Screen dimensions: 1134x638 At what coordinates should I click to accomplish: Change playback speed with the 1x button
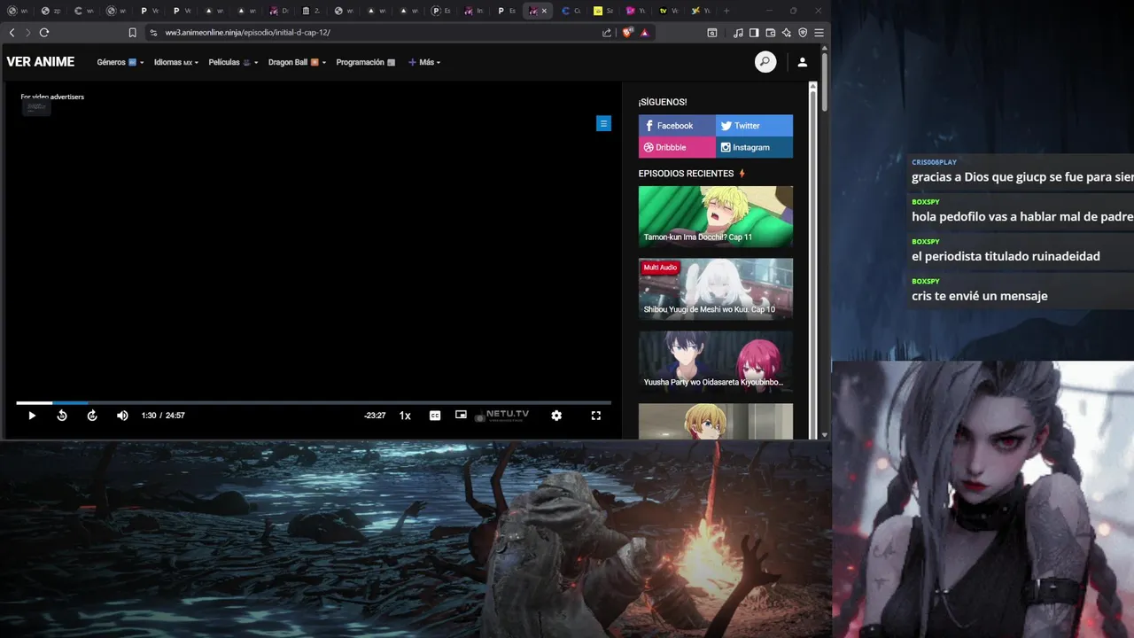click(405, 416)
